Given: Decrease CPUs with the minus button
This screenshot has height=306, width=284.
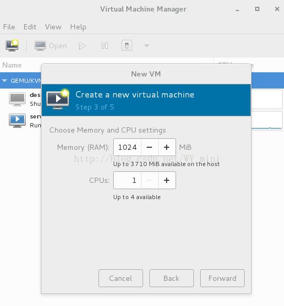Looking at the screenshot, I should coord(149,180).
